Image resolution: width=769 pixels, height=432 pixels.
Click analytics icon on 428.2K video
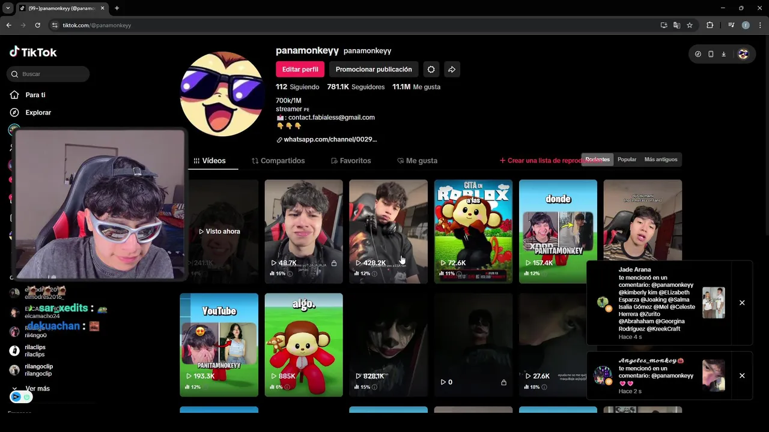click(x=357, y=274)
